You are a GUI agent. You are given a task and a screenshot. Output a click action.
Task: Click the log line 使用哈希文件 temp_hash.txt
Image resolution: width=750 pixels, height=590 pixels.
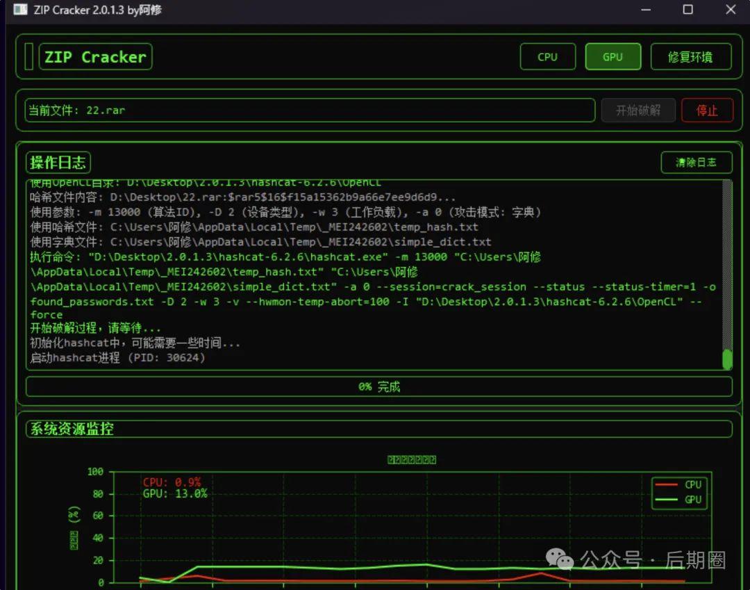(x=254, y=227)
